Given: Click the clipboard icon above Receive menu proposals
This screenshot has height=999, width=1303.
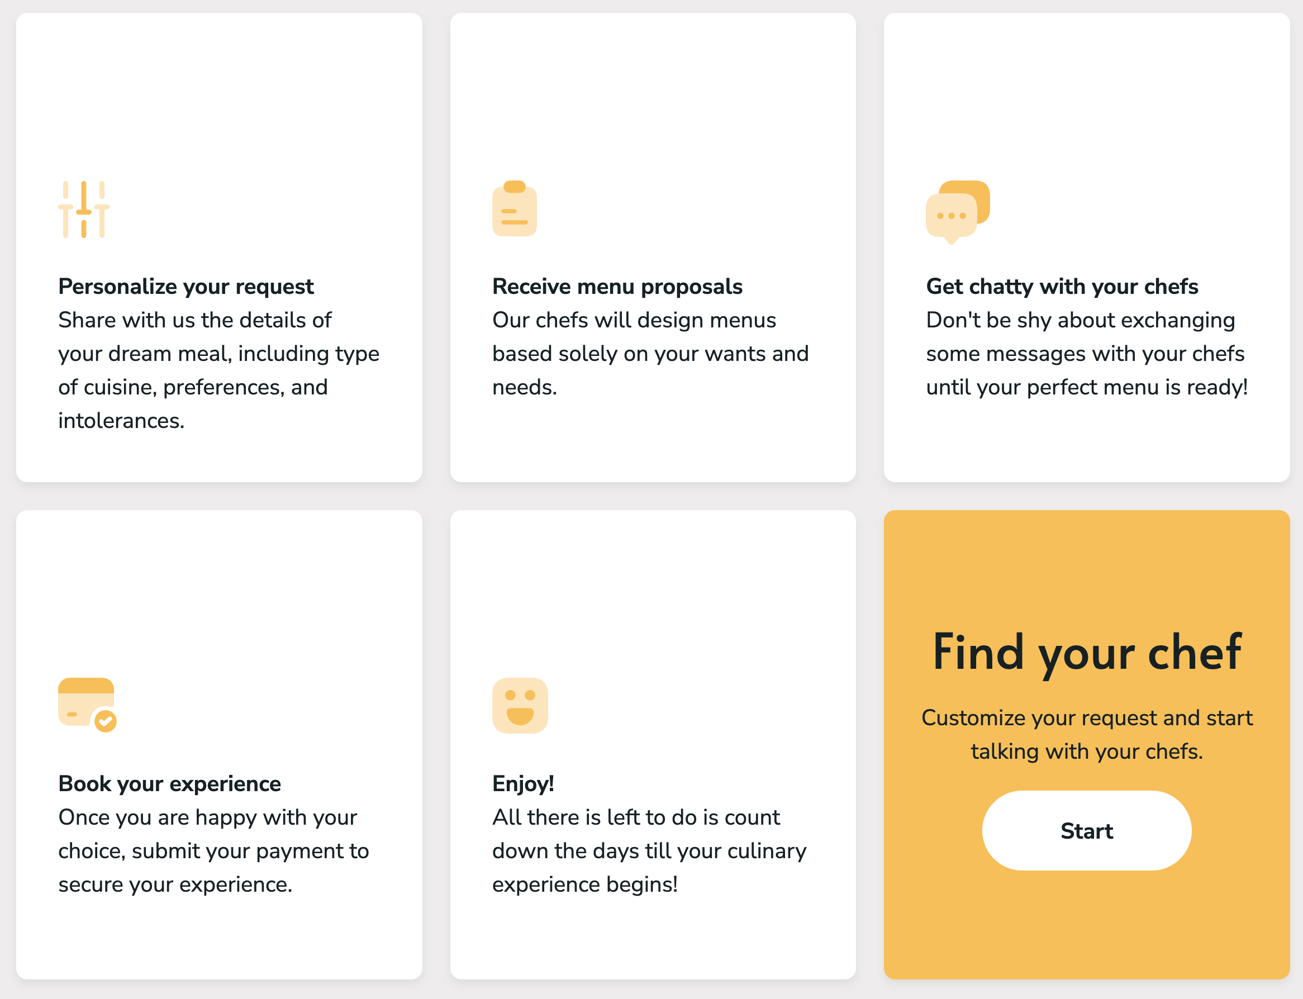Looking at the screenshot, I should tap(515, 210).
